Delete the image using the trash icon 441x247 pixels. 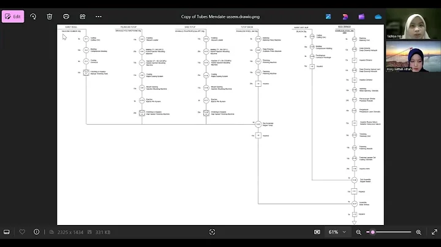coord(50,17)
